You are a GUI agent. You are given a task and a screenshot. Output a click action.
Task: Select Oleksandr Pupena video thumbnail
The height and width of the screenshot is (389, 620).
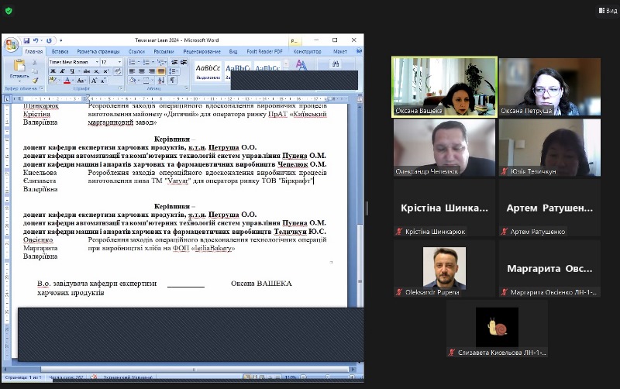[444, 268]
